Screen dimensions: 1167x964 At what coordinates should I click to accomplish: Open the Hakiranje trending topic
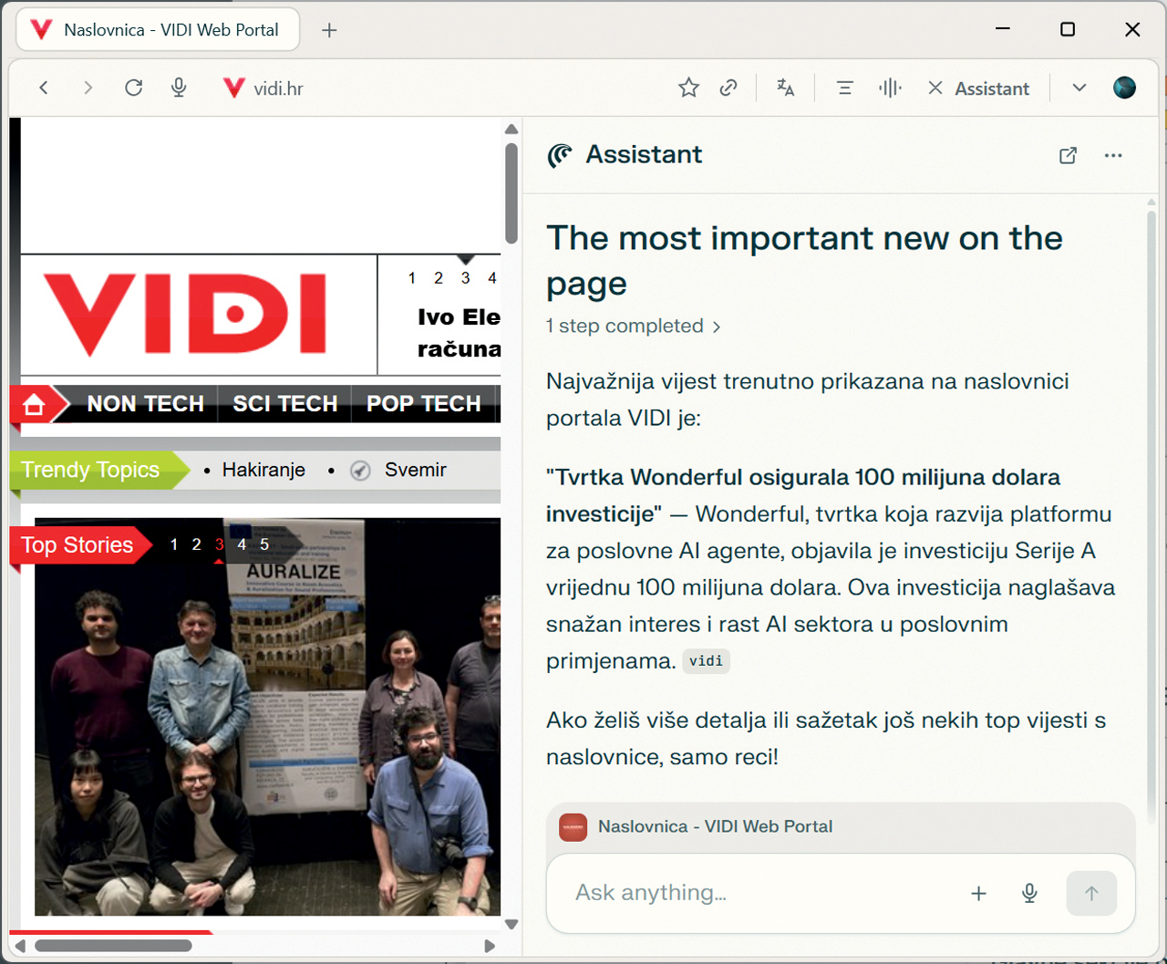263,470
